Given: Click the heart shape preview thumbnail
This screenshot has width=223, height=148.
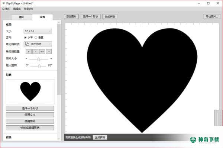Looking at the screenshot, I should tap(30, 91).
